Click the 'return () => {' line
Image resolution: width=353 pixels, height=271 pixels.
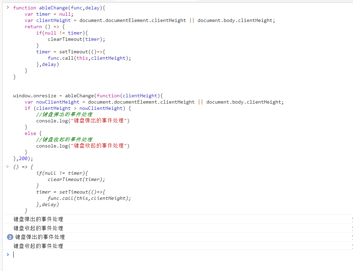[x=45, y=27]
